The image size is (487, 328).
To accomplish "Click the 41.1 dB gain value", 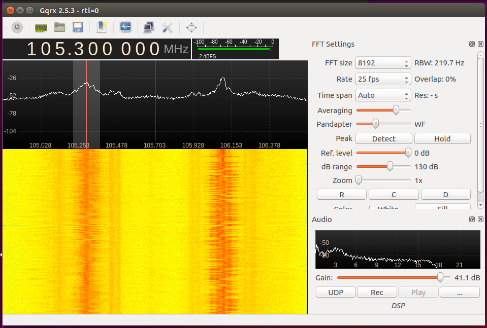I will 467,277.
